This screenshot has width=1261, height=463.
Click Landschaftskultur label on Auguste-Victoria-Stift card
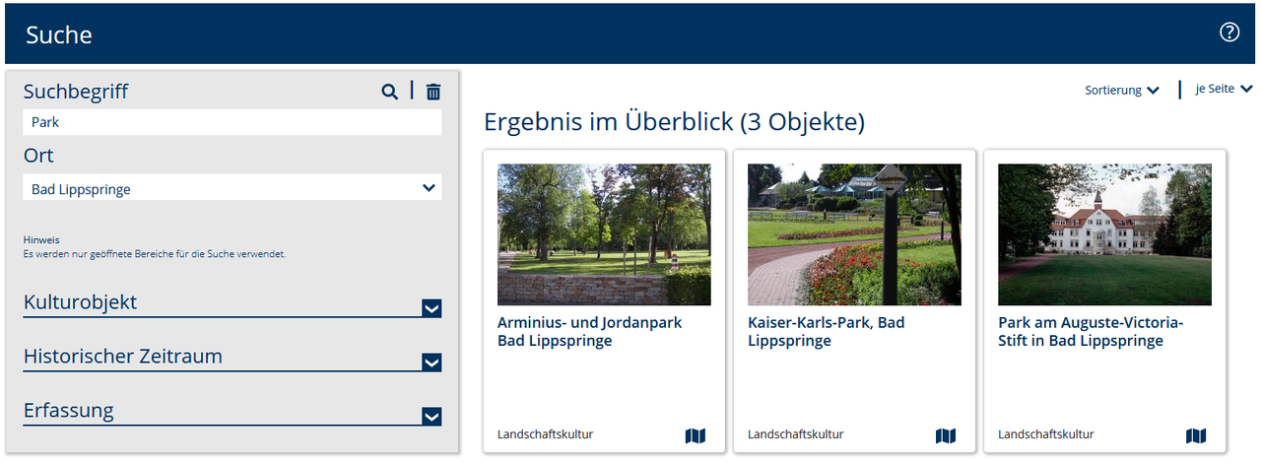[x=1046, y=434]
